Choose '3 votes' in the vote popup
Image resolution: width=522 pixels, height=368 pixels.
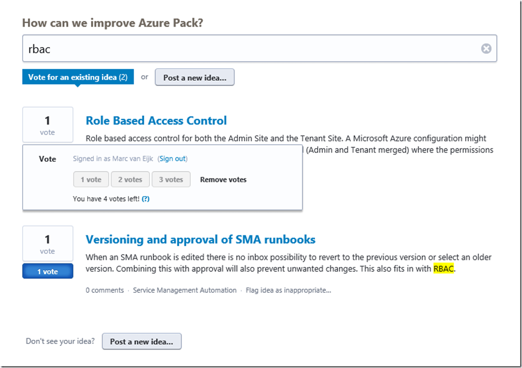171,179
